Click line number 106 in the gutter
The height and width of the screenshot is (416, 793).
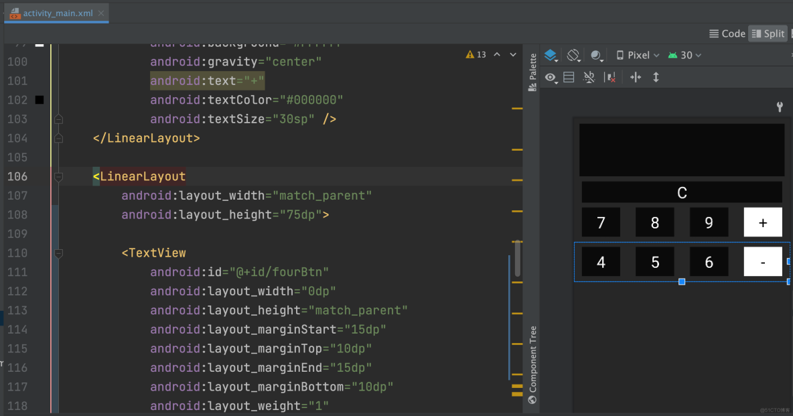17,177
